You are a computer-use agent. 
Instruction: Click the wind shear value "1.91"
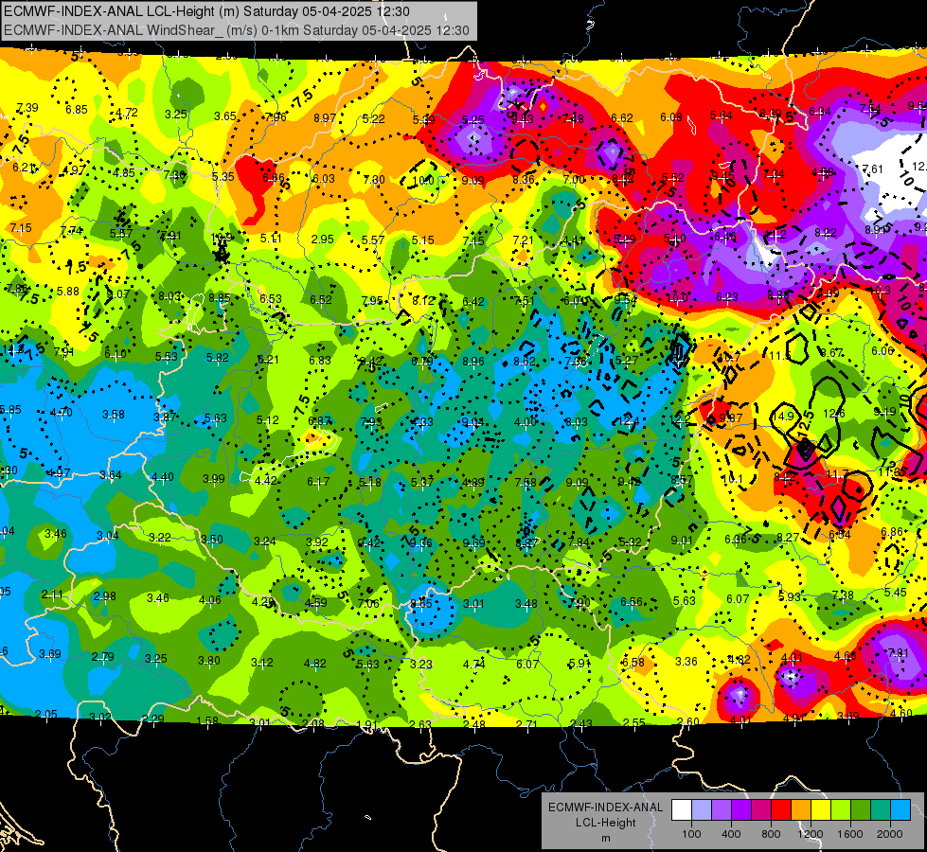pos(366,724)
